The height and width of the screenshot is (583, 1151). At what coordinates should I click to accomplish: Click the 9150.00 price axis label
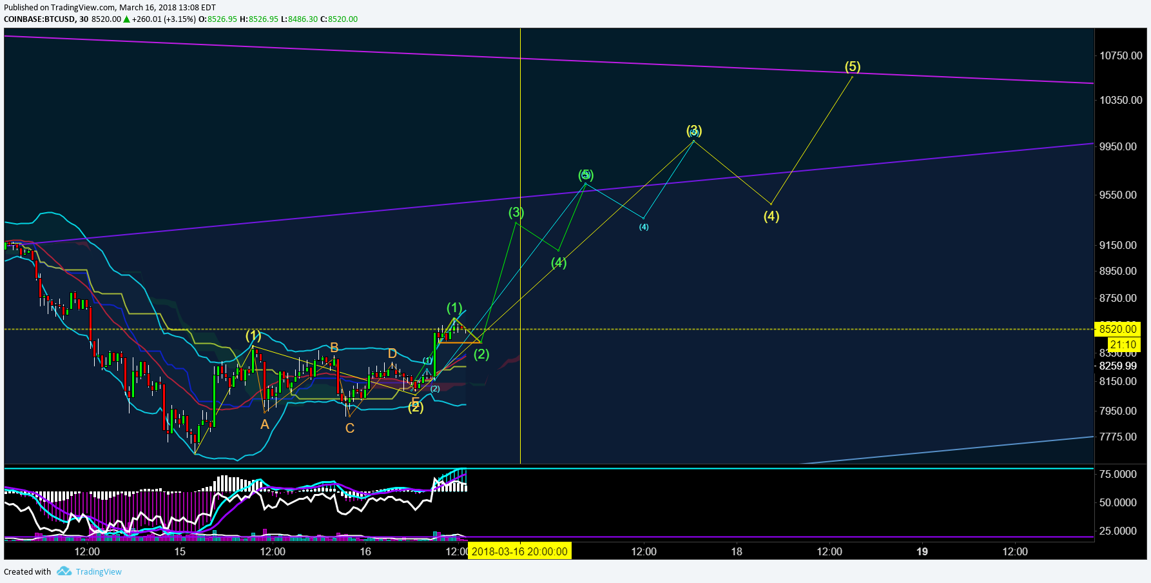1118,245
